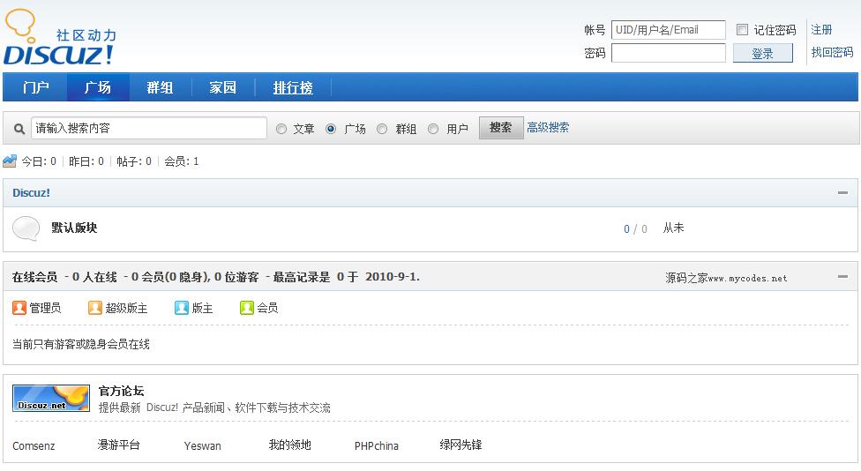Open the Discuz.net banner image
Image resolution: width=861 pixels, height=471 pixels.
pos(51,399)
